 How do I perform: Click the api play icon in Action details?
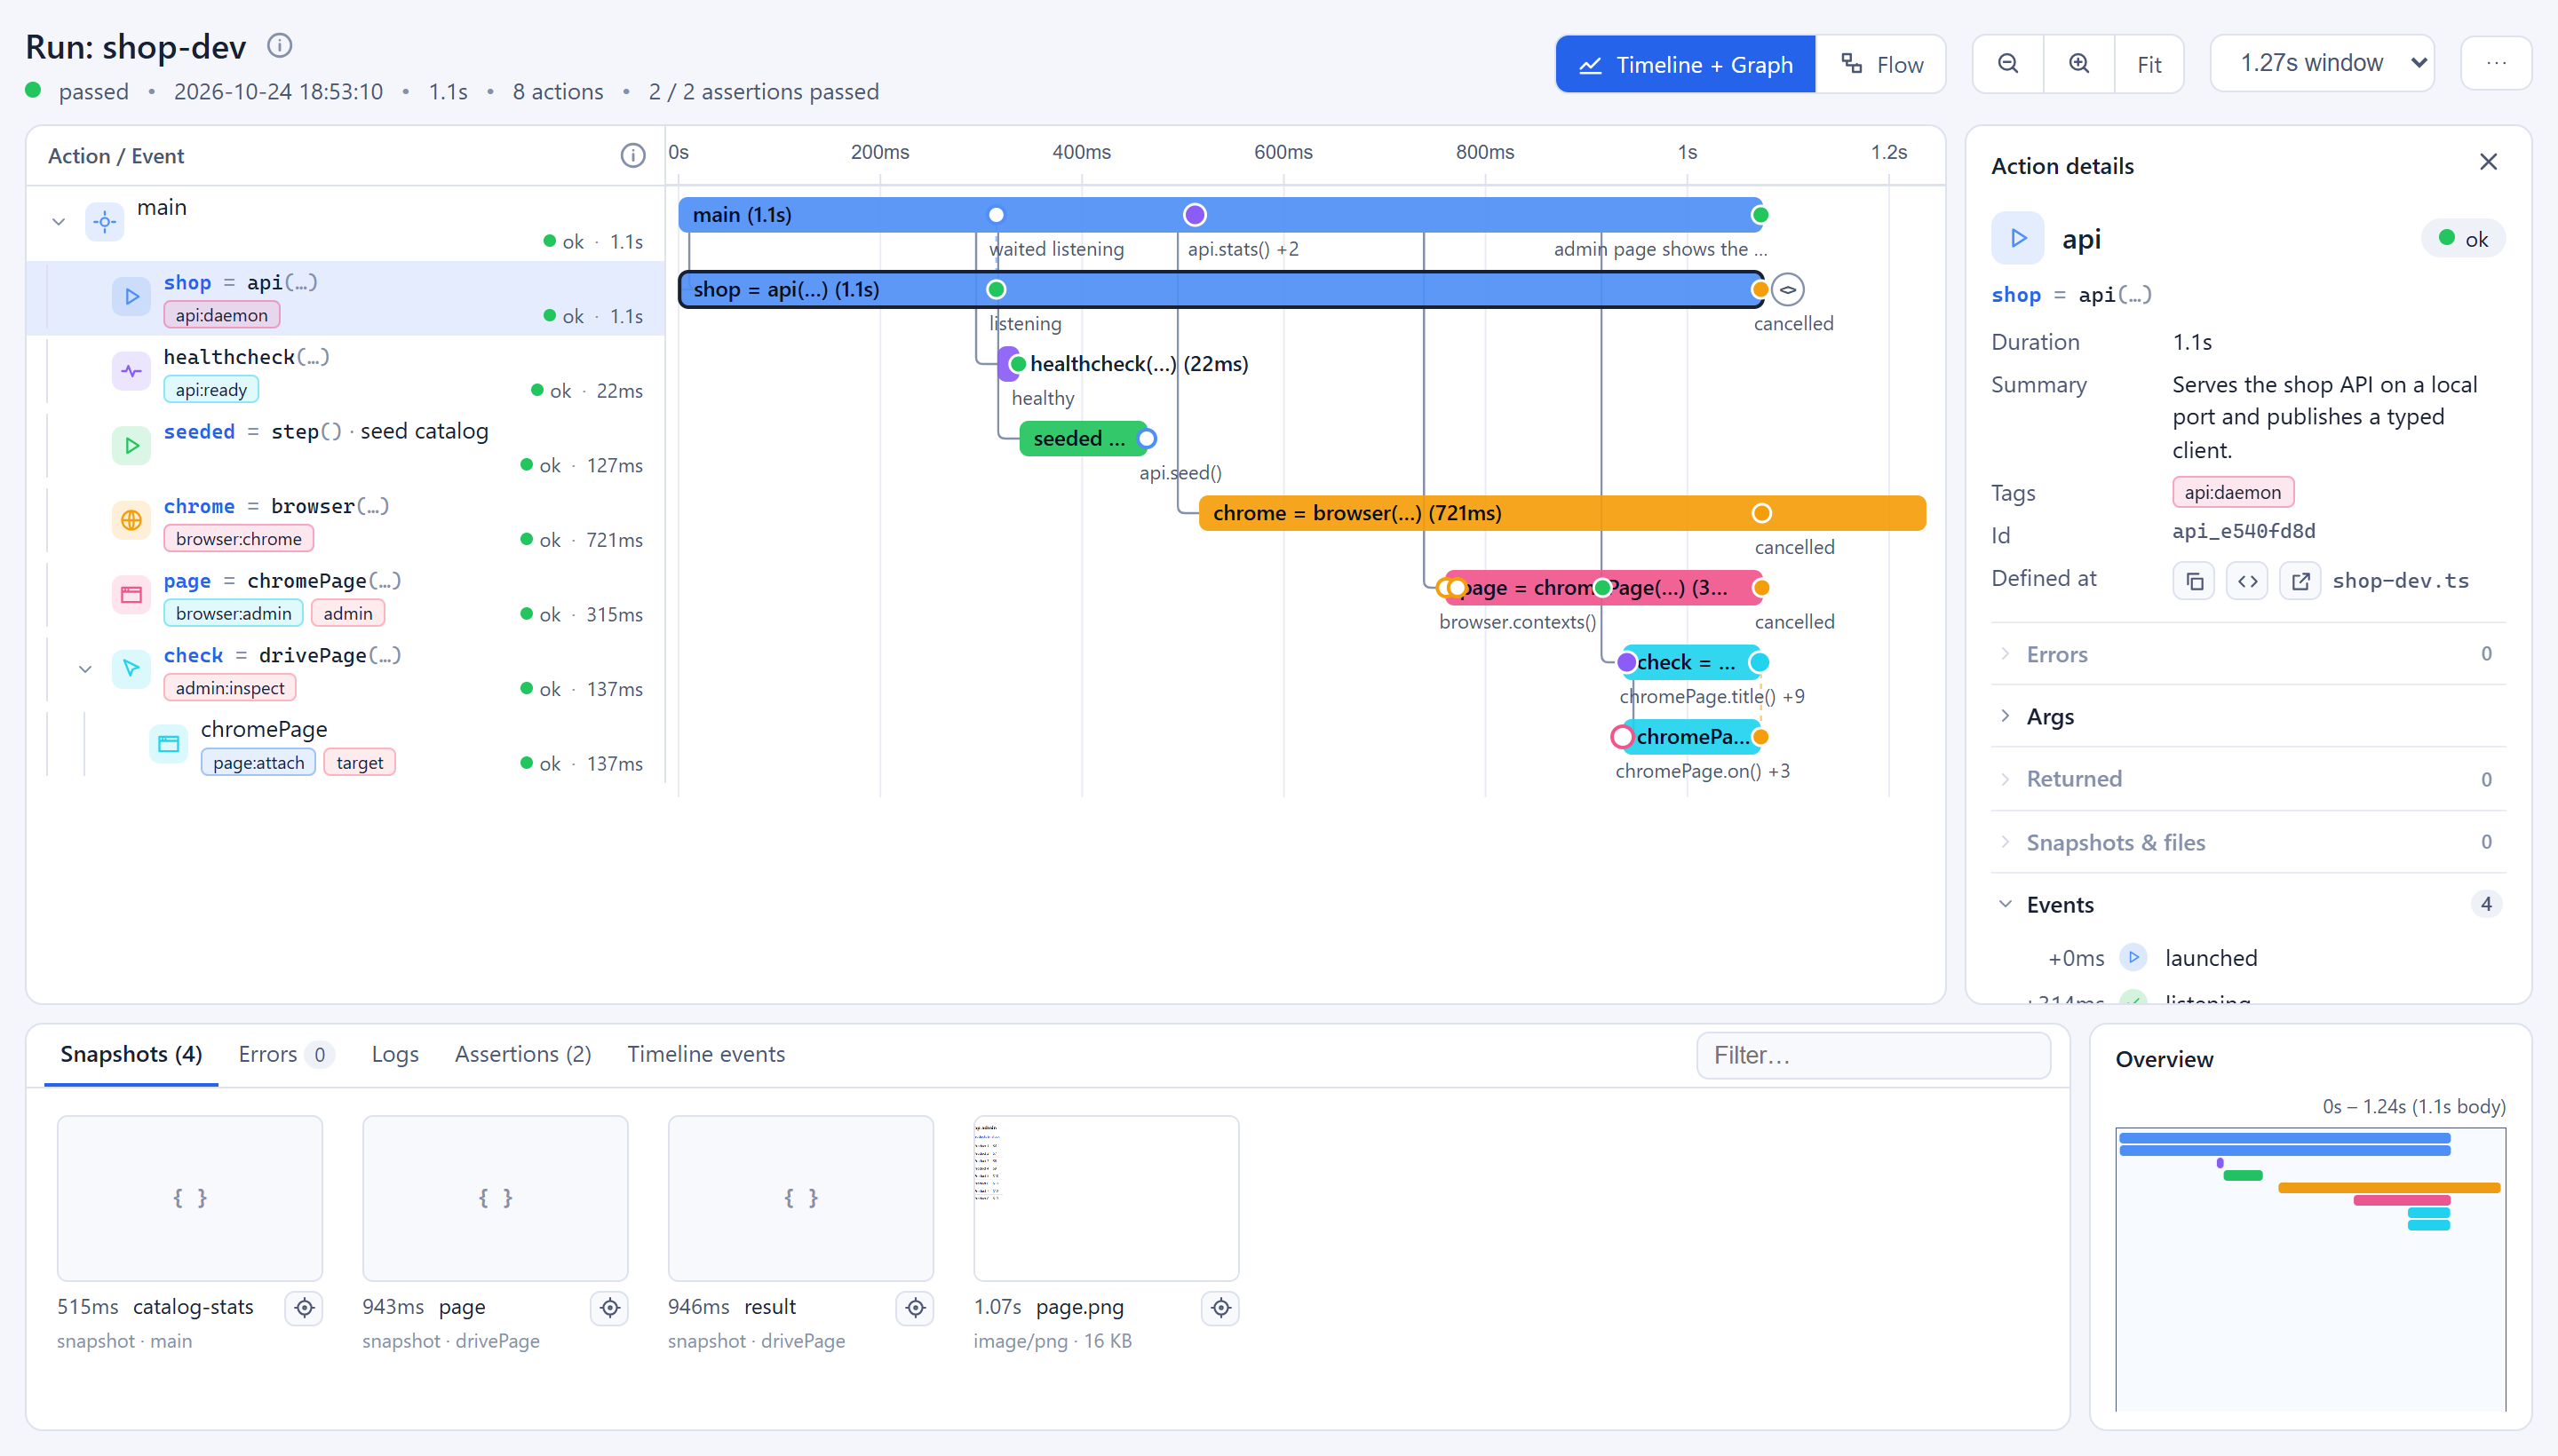point(2018,238)
